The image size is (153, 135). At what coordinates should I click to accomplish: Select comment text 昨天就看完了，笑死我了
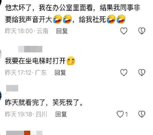pos(44,103)
